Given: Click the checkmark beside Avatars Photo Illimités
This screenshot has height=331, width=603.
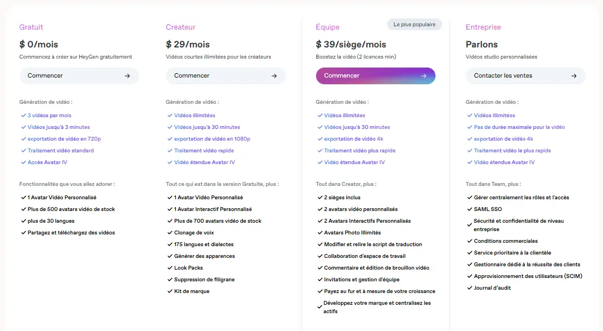Looking at the screenshot, I should click(x=319, y=233).
